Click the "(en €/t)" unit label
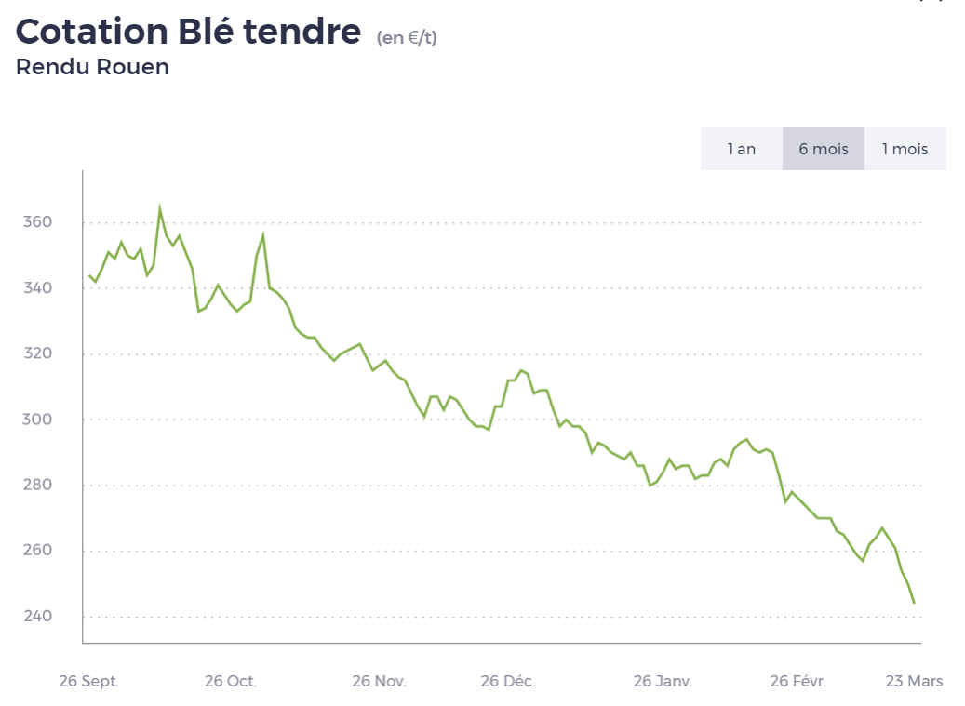This screenshot has height=706, width=965. (407, 38)
